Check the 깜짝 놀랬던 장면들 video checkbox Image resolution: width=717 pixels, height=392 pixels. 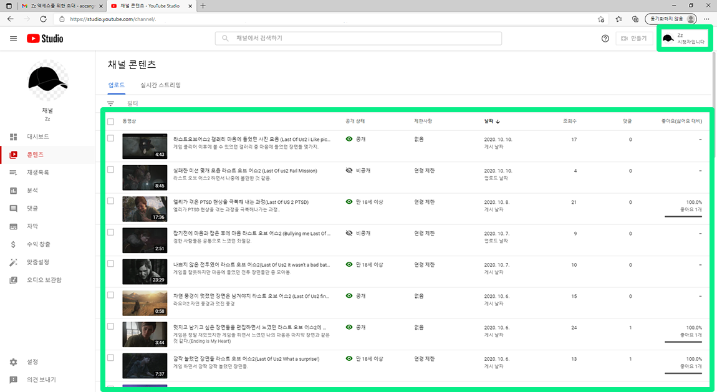pyautogui.click(x=110, y=358)
